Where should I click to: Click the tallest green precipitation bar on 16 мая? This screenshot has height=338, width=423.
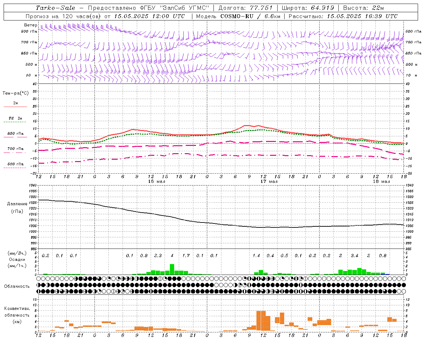pos(172,269)
